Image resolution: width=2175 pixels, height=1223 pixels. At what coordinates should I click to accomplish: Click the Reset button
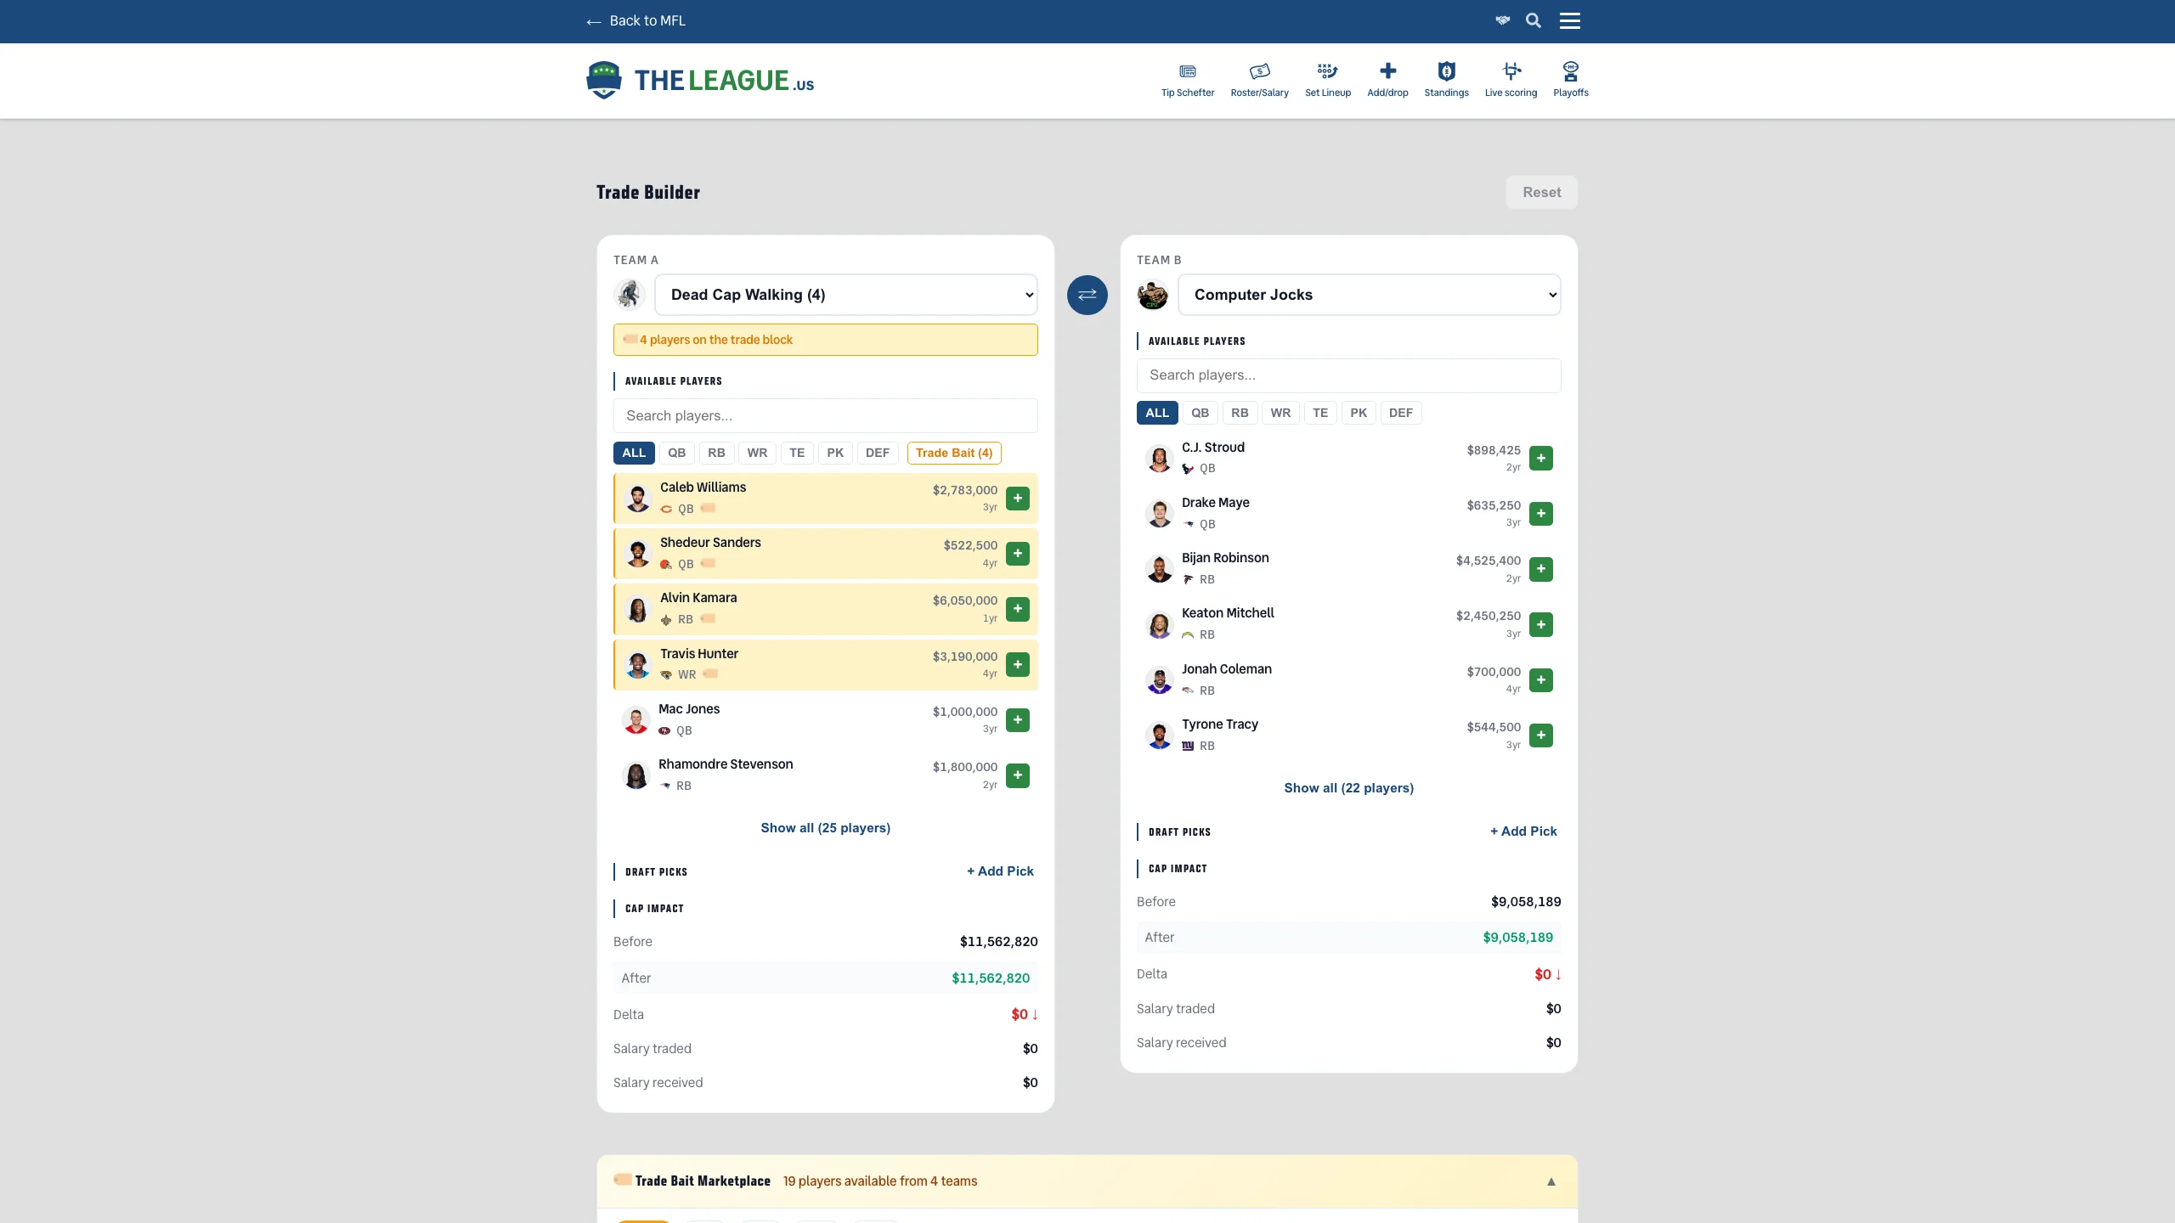tap(1541, 192)
